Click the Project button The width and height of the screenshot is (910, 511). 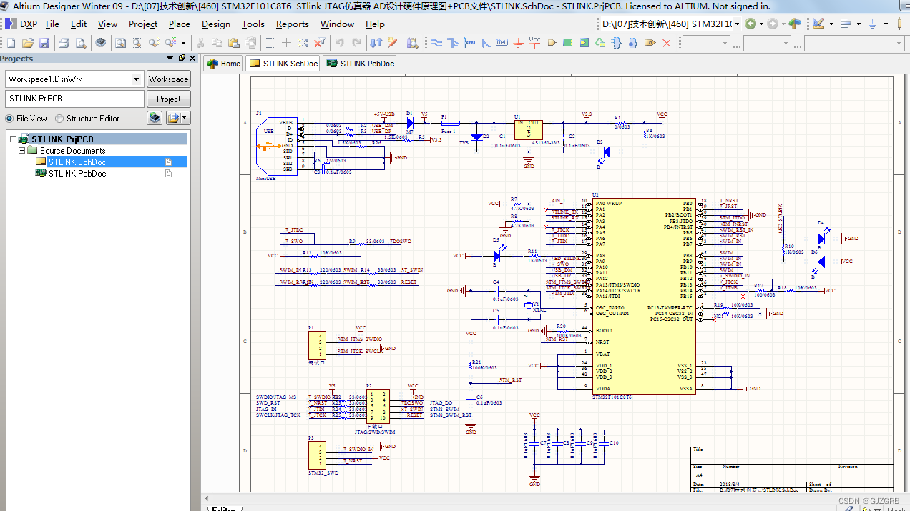click(168, 99)
